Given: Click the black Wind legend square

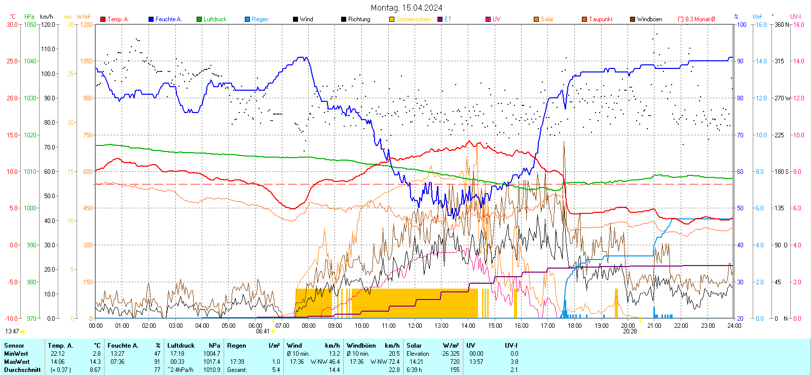Looking at the screenshot, I should (296, 19).
